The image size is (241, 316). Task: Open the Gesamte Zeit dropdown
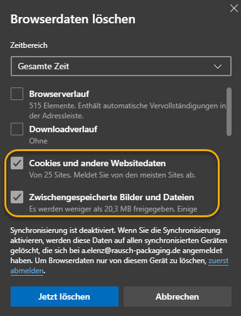point(121,66)
